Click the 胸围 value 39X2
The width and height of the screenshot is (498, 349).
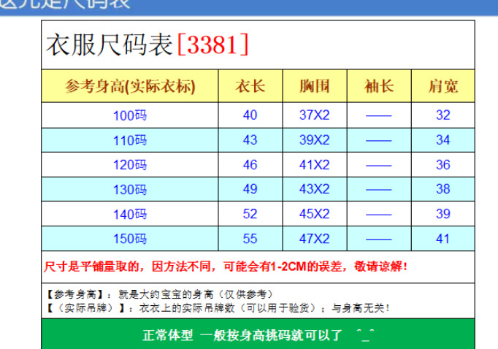(x=315, y=139)
